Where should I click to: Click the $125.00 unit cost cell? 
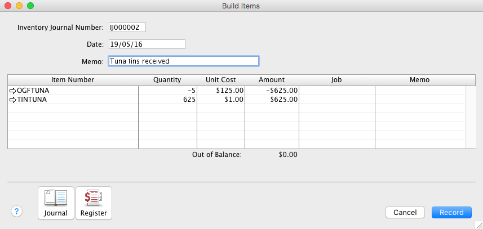[x=221, y=90]
